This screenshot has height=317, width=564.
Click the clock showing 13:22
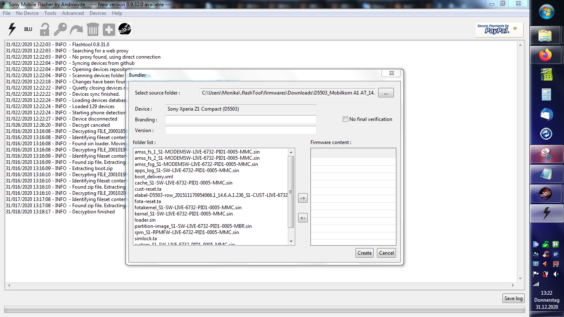tap(546, 293)
